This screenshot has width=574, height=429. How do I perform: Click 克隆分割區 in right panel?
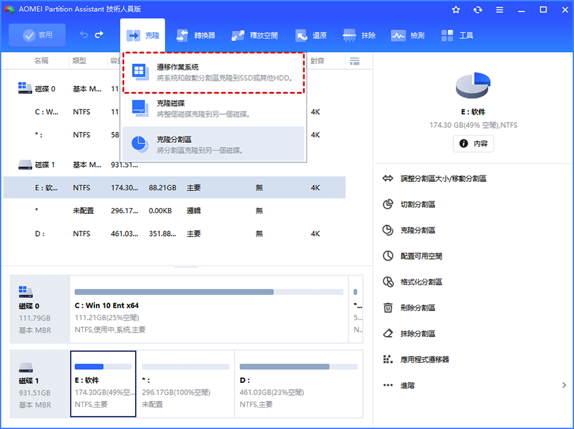[417, 230]
